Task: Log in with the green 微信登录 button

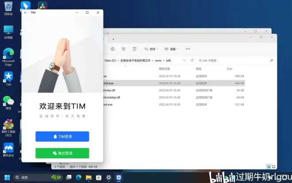Action: (62, 153)
